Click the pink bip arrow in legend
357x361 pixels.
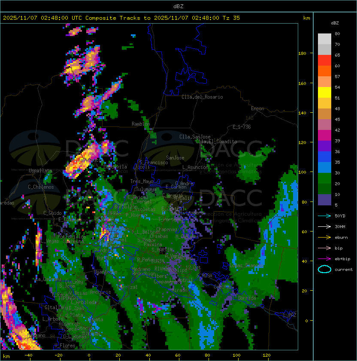(x=324, y=248)
